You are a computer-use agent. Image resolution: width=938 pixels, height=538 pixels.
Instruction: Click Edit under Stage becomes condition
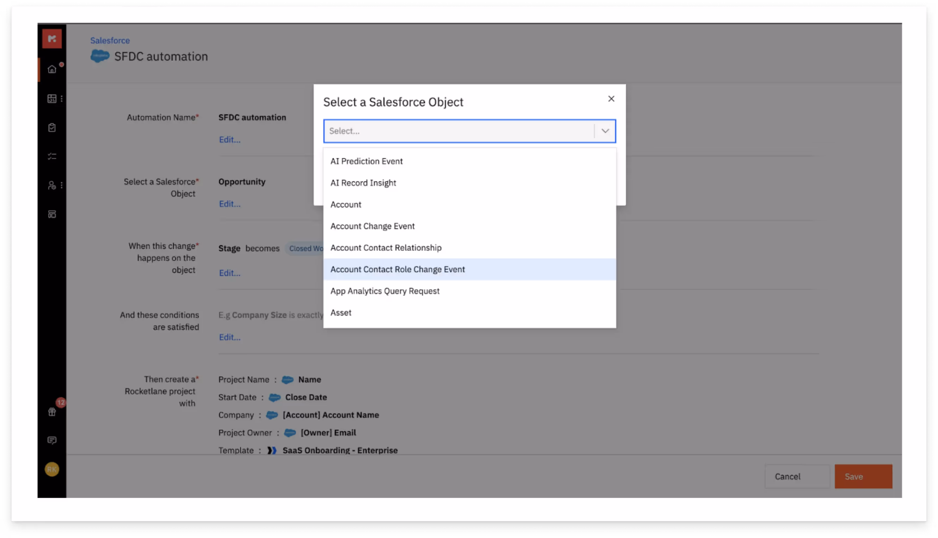pyautogui.click(x=229, y=273)
